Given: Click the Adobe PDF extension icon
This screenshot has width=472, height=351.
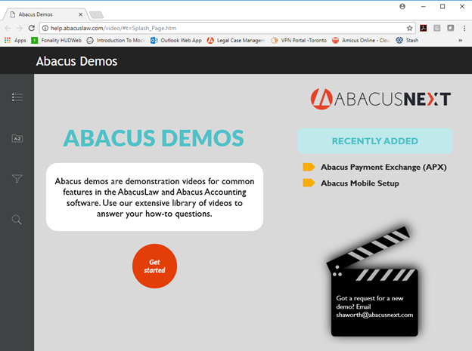Looking at the screenshot, I should pos(424,28).
